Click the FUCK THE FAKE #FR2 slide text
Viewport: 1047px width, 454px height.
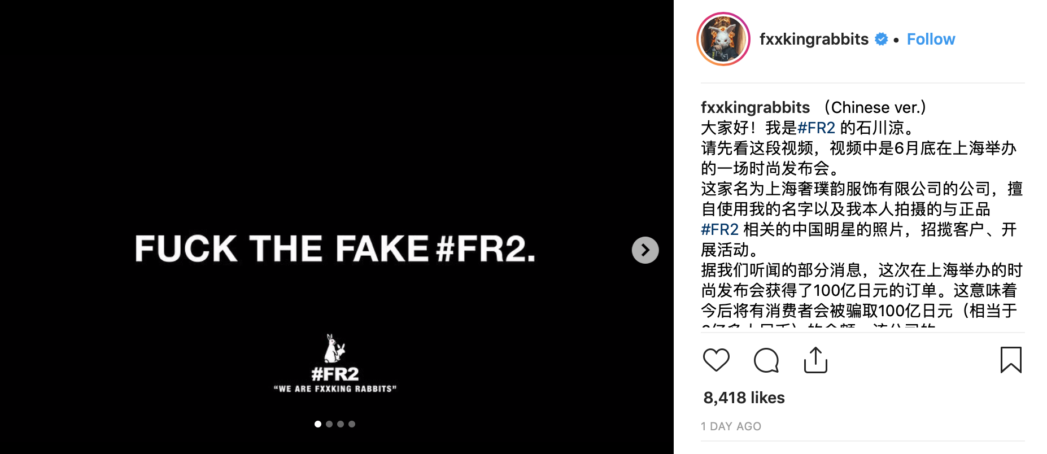(335, 249)
